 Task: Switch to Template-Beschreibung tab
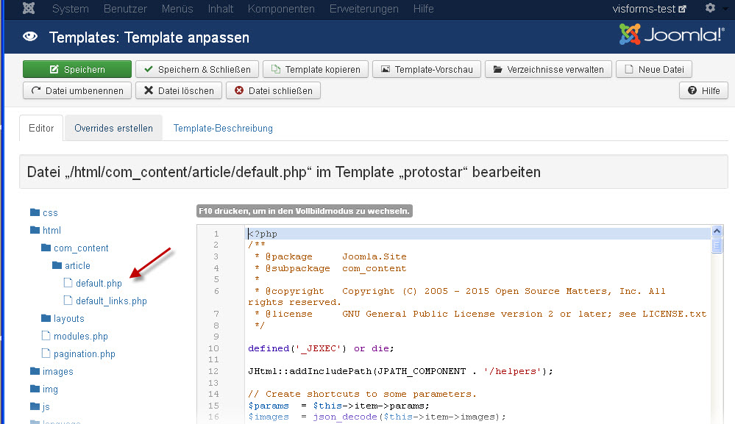[223, 129]
